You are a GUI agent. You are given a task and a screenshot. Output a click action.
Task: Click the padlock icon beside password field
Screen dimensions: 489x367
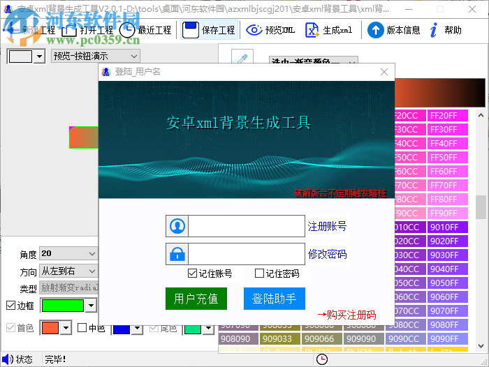(177, 254)
